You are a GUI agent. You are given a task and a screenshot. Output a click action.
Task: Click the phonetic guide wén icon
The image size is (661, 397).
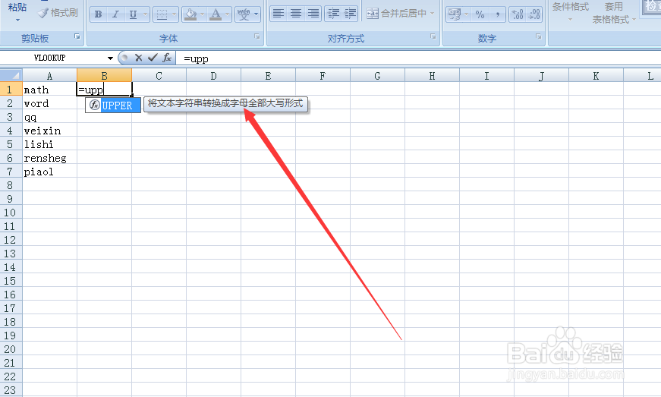coord(244,14)
